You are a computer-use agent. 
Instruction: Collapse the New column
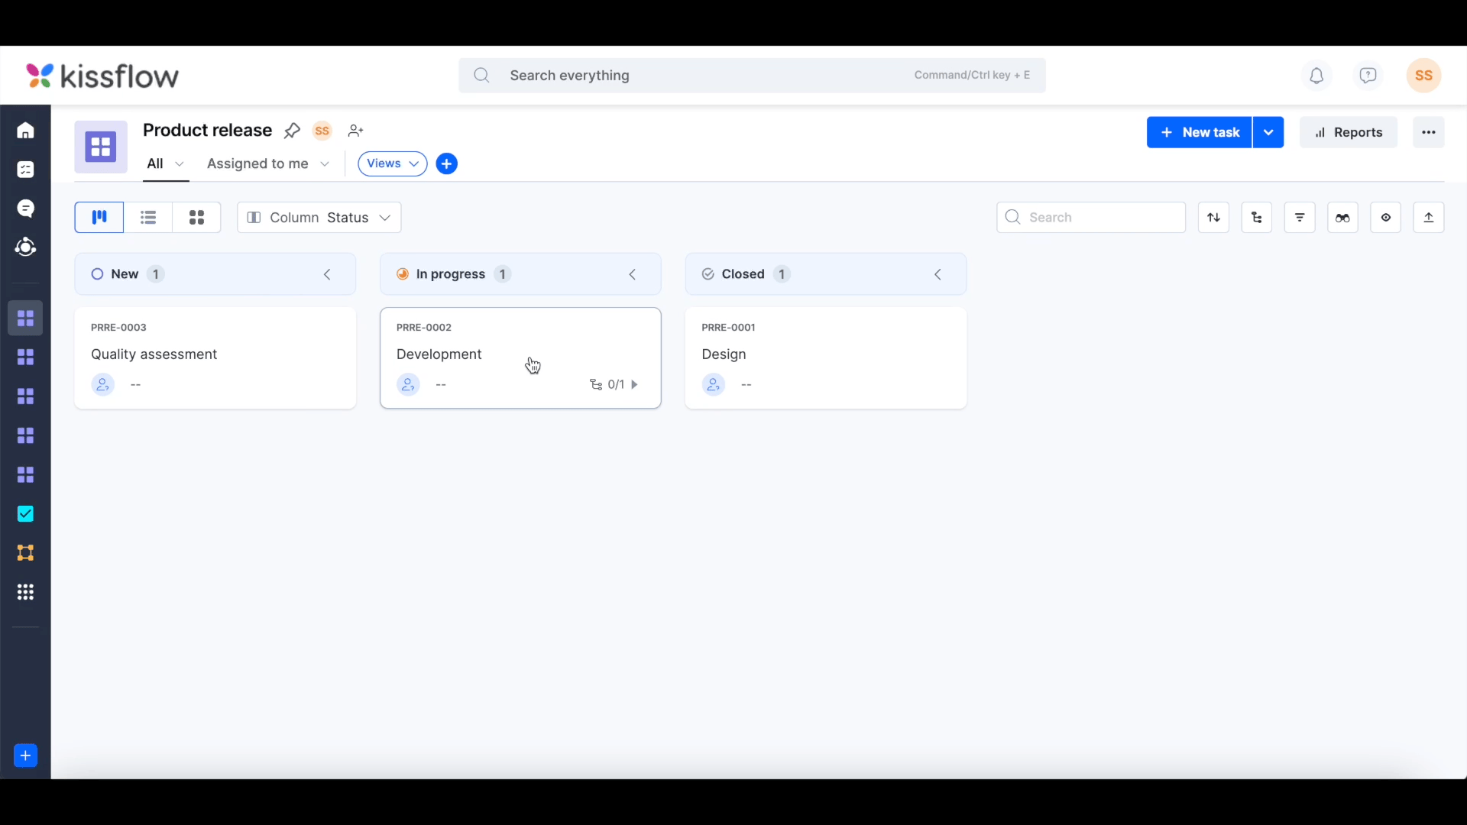point(327,274)
